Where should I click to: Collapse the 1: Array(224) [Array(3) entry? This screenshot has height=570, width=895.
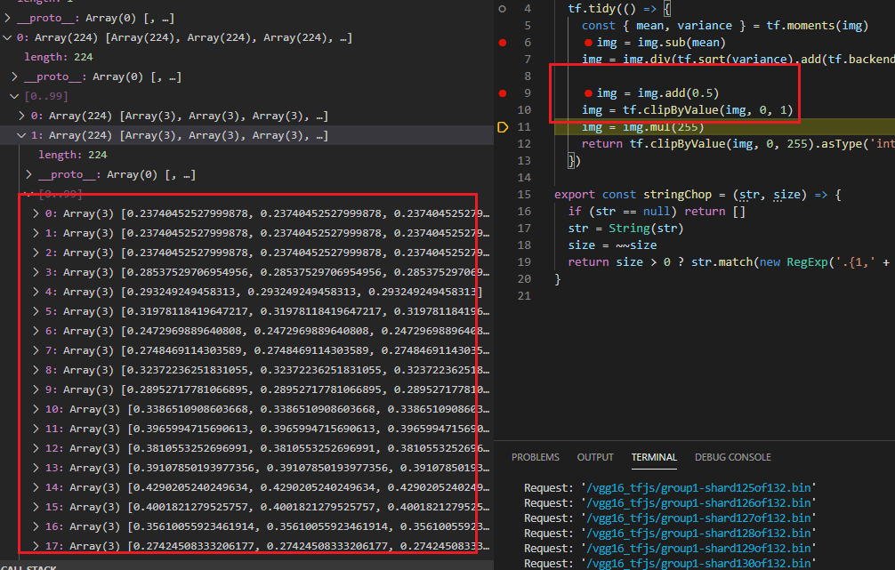click(21, 135)
